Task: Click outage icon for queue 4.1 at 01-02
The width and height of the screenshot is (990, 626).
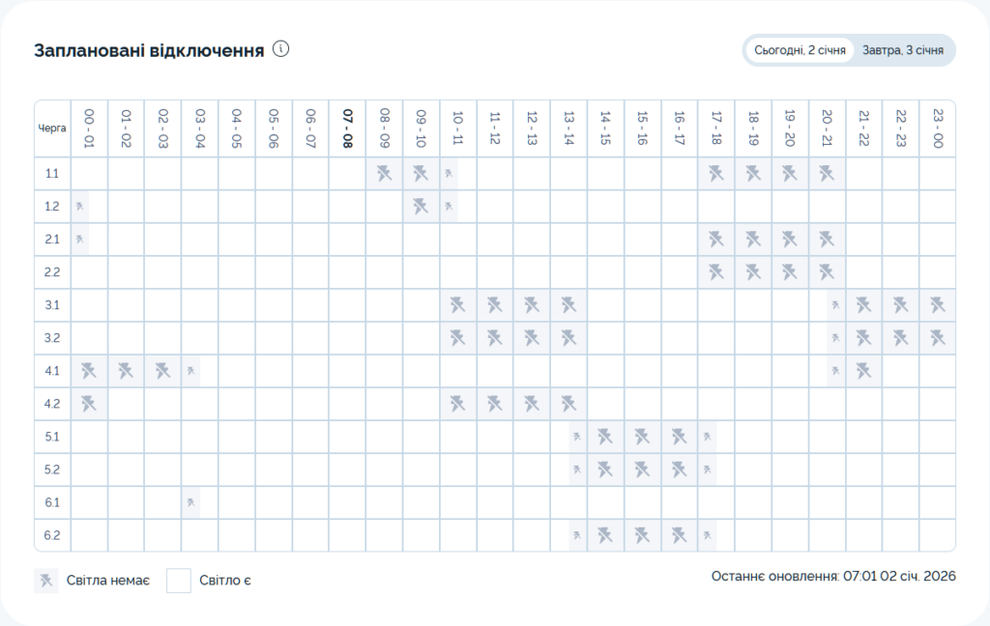Action: click(126, 371)
